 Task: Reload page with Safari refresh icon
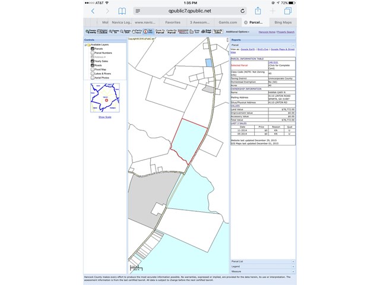(x=242, y=11)
